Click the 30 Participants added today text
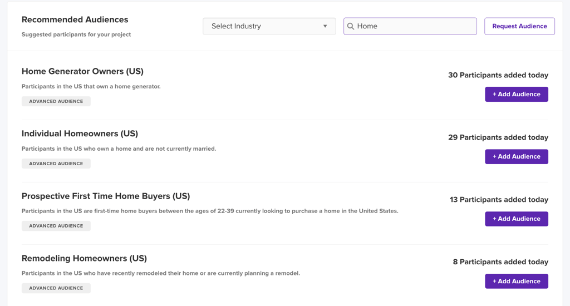This screenshot has height=306, width=570. point(498,75)
